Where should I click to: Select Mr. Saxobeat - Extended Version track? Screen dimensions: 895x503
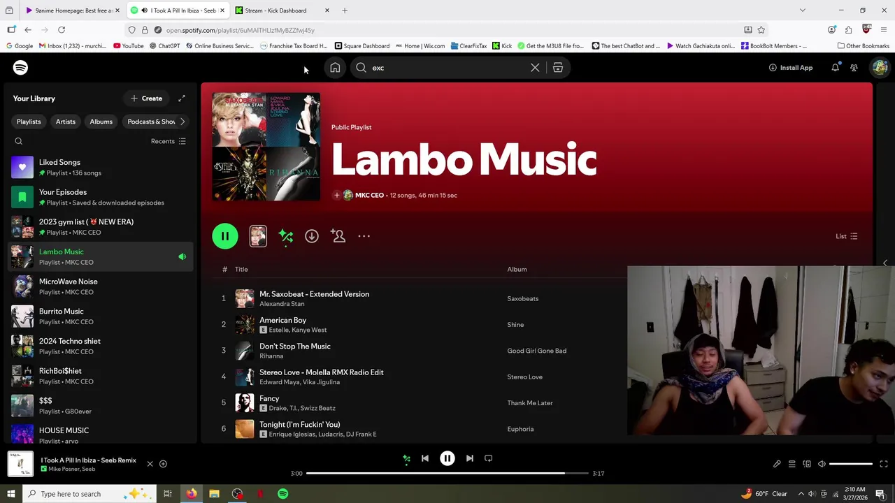[x=314, y=294]
